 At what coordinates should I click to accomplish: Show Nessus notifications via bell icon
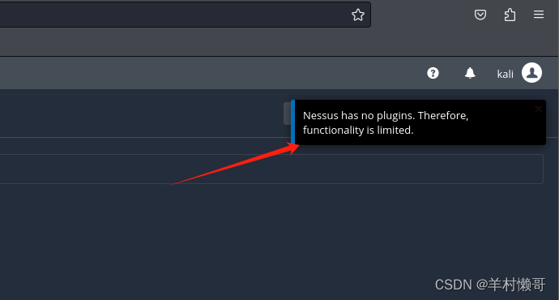point(470,73)
